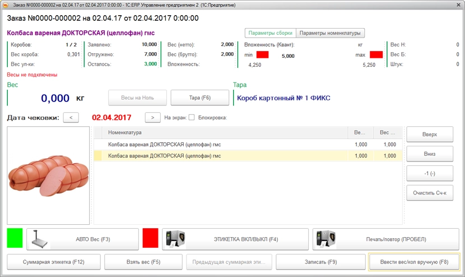The width and height of the screenshot is (465, 277).
Task: Select the highlighted second Колбаса вареная row
Action: click(224, 156)
